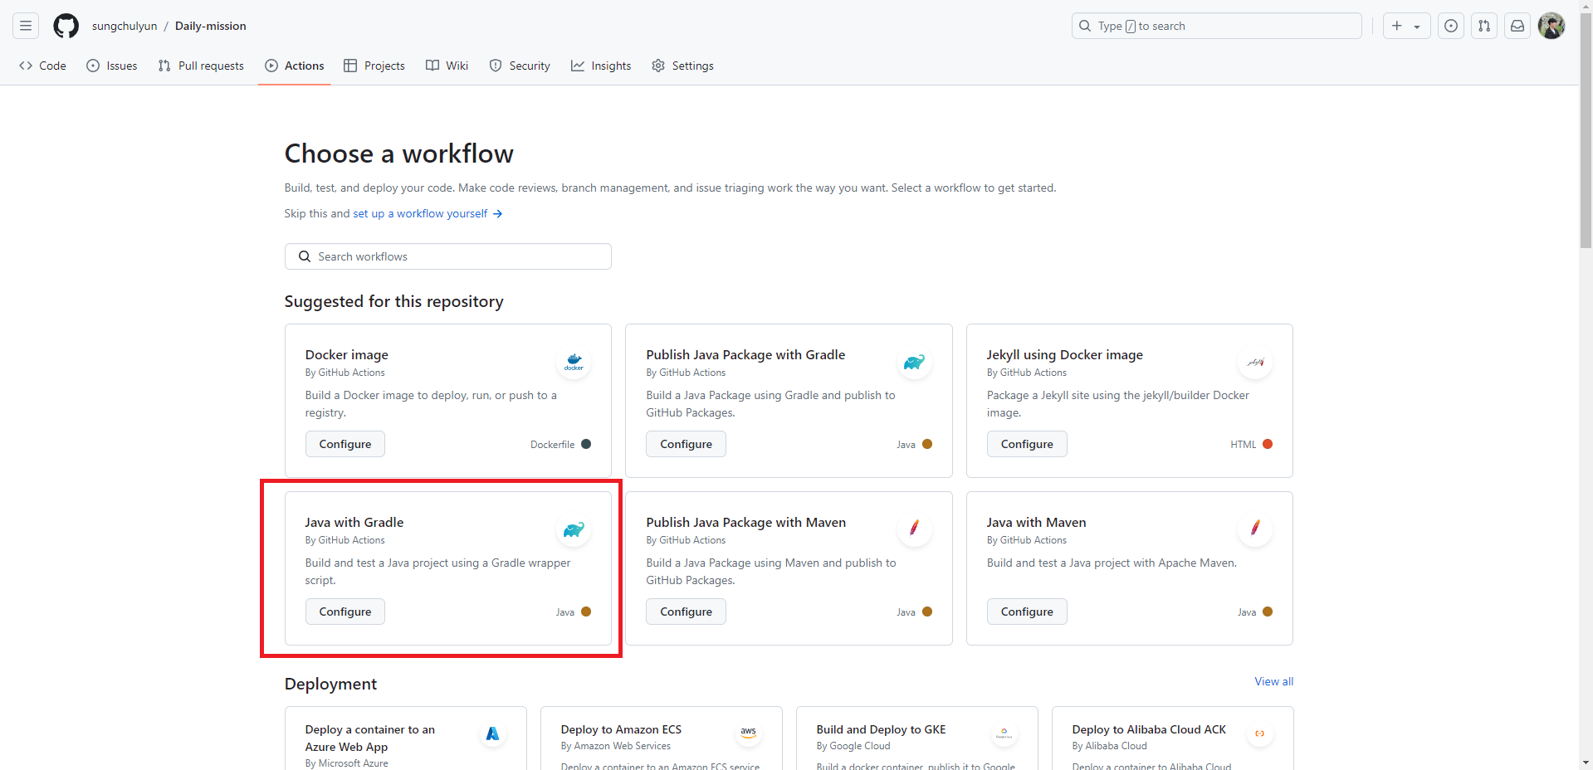The height and width of the screenshot is (770, 1593).
Task: Click the Gradle elephant icon on Java with Gradle card
Action: point(574,529)
